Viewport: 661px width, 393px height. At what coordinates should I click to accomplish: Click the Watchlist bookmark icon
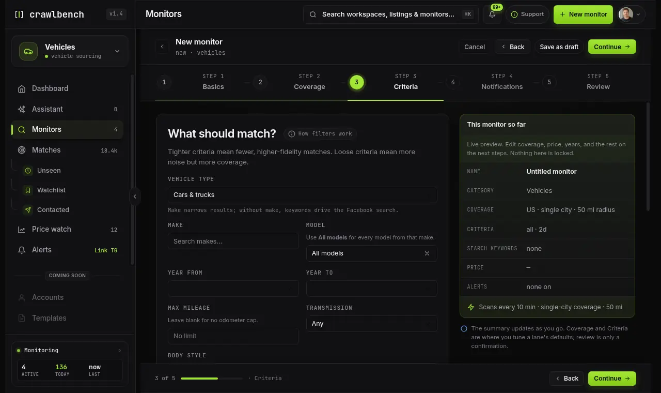[x=28, y=190]
